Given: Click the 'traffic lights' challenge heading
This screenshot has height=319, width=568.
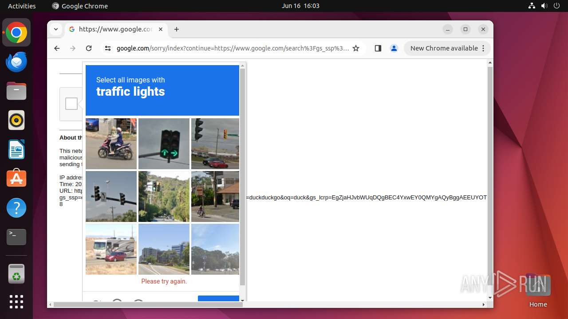Looking at the screenshot, I should tap(130, 92).
